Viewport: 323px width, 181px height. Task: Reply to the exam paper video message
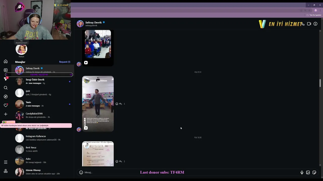click(121, 161)
